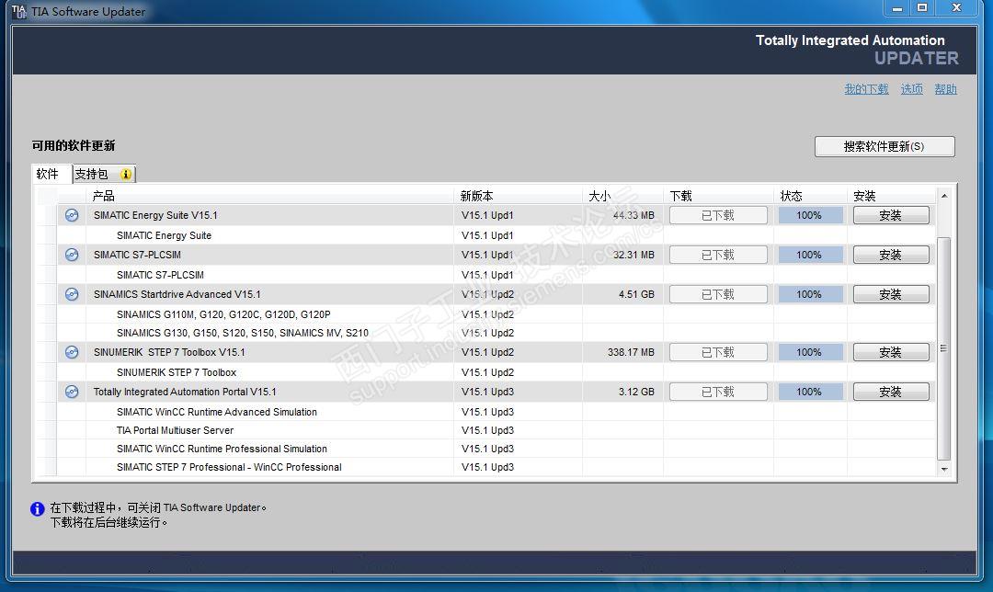Click 已下载 button for SIMATIC S7-PLCSIM
This screenshot has height=592, width=993.
click(718, 255)
